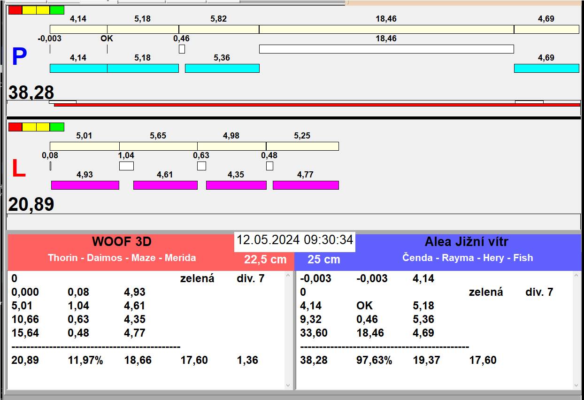
Task: Click the 22,5 cm jump height label
Action: (265, 260)
